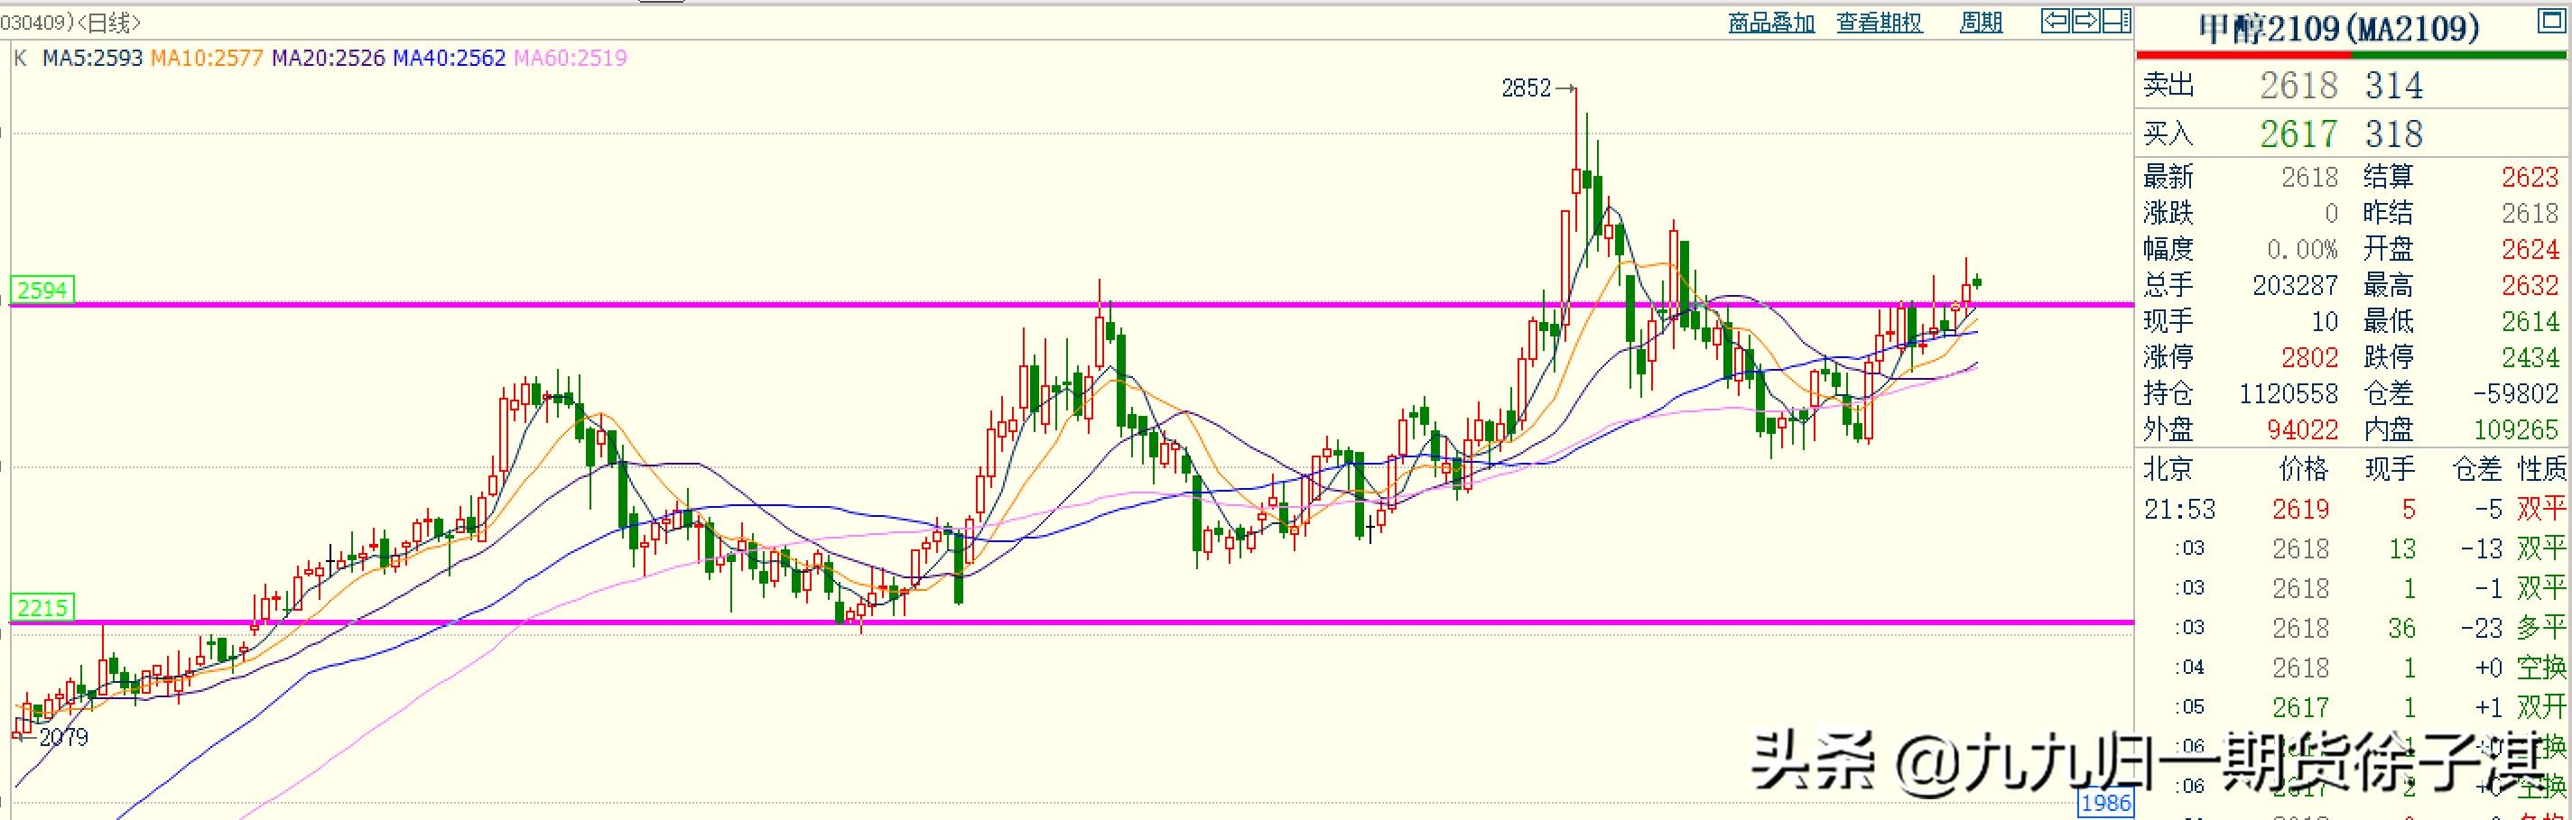Select the 最新 latest price label
The width and height of the screenshot is (2572, 820).
2168,178
